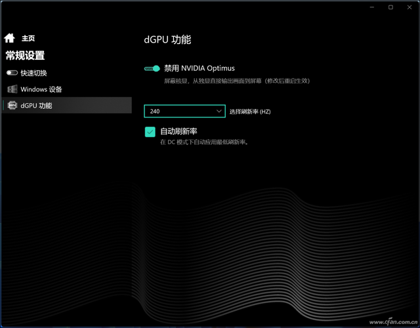Click the Windows 设备 logo icon
420x328 pixels.
point(12,89)
